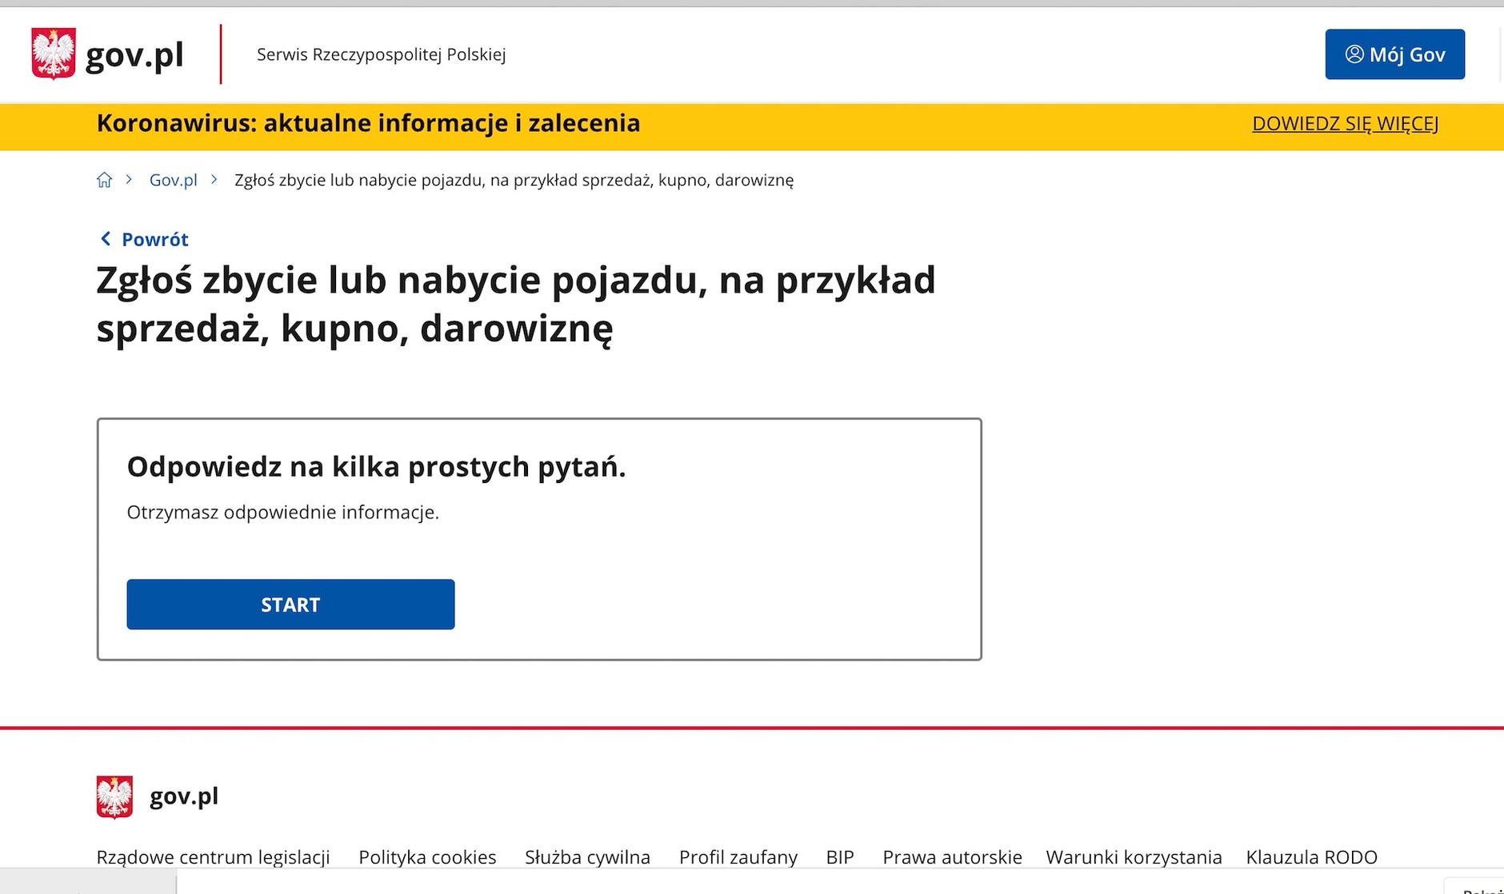Screen dimensions: 1504x894
Task: Open BIP footer link
Action: [x=839, y=856]
